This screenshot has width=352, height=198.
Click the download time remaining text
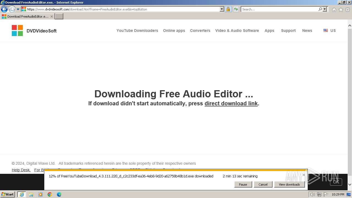pos(240,176)
